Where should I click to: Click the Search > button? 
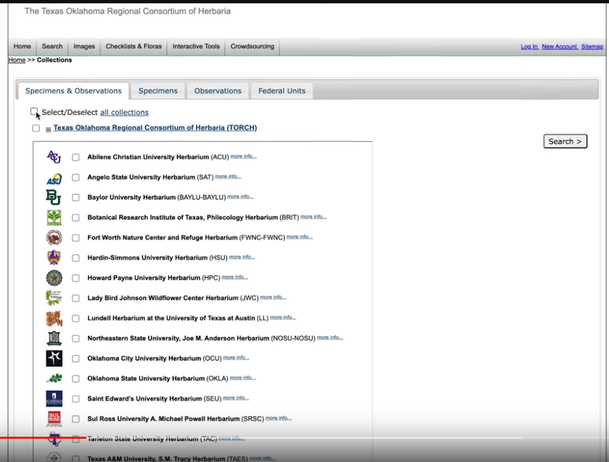point(565,142)
